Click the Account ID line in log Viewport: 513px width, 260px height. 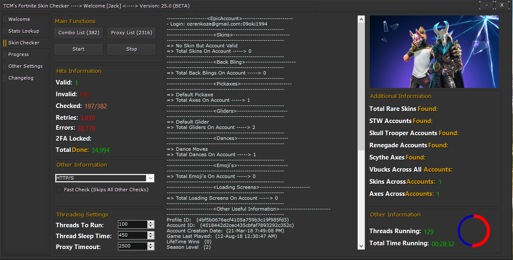click(230, 225)
